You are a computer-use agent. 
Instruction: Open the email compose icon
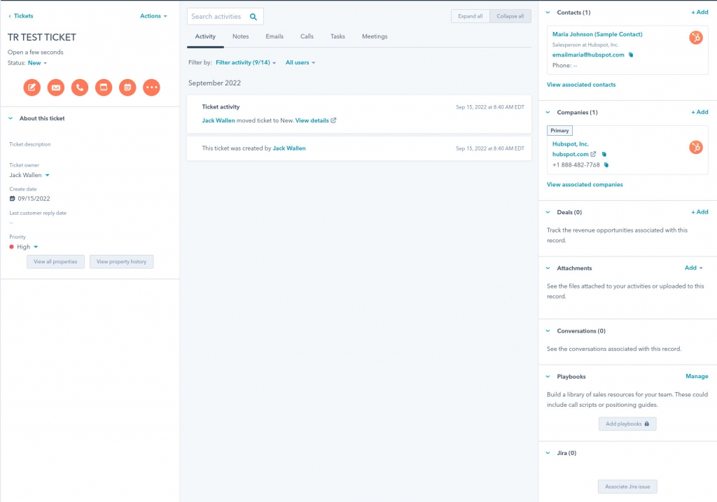point(56,88)
